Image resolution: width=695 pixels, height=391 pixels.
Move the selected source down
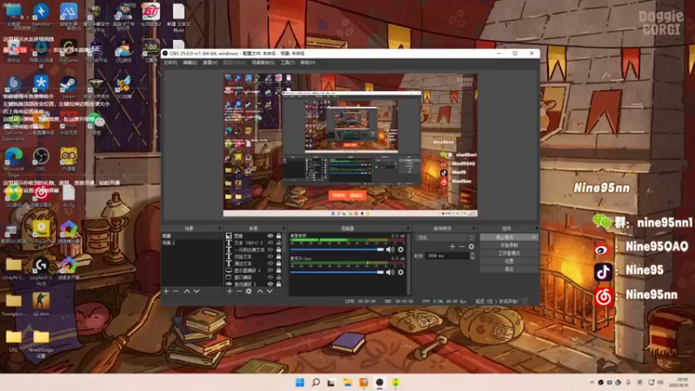(x=269, y=291)
